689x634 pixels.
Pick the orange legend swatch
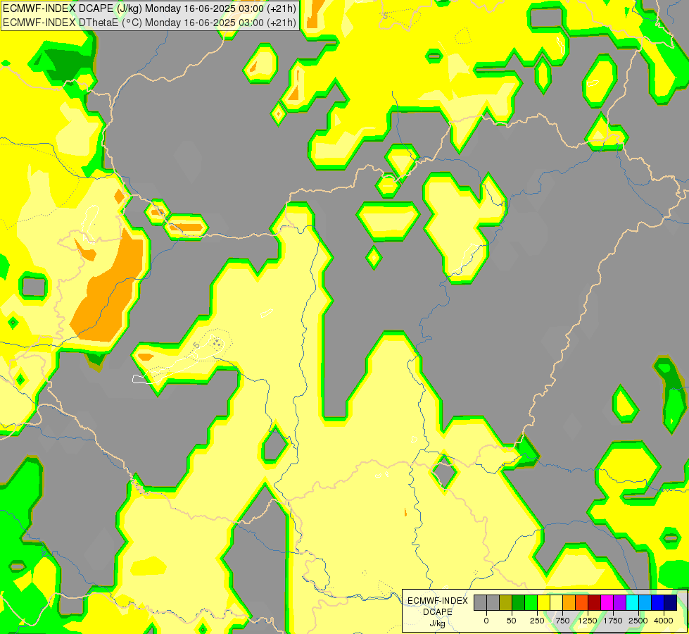point(569,603)
